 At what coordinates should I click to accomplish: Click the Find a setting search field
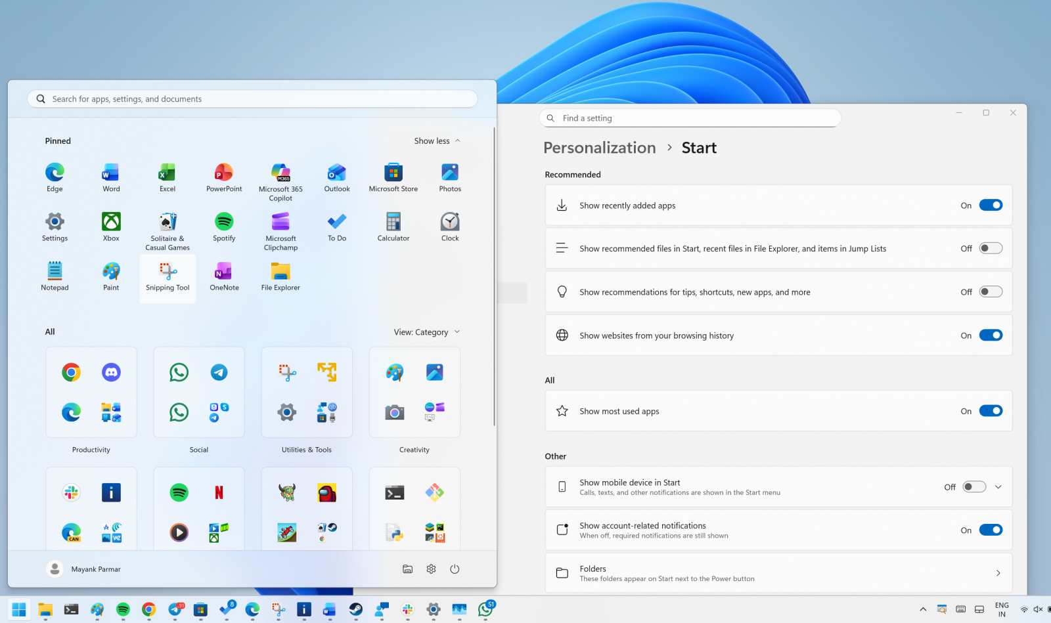(x=690, y=118)
